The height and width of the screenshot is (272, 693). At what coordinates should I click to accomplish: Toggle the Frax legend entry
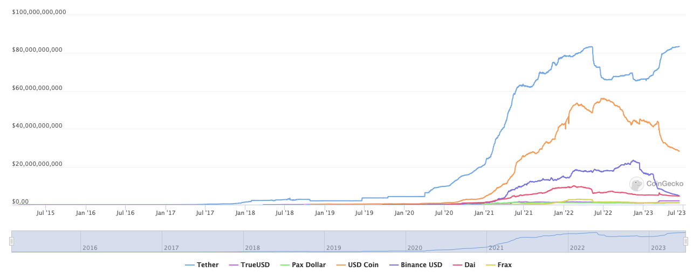coord(499,265)
